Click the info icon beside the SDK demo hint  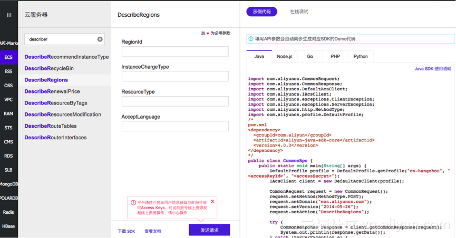(251, 39)
